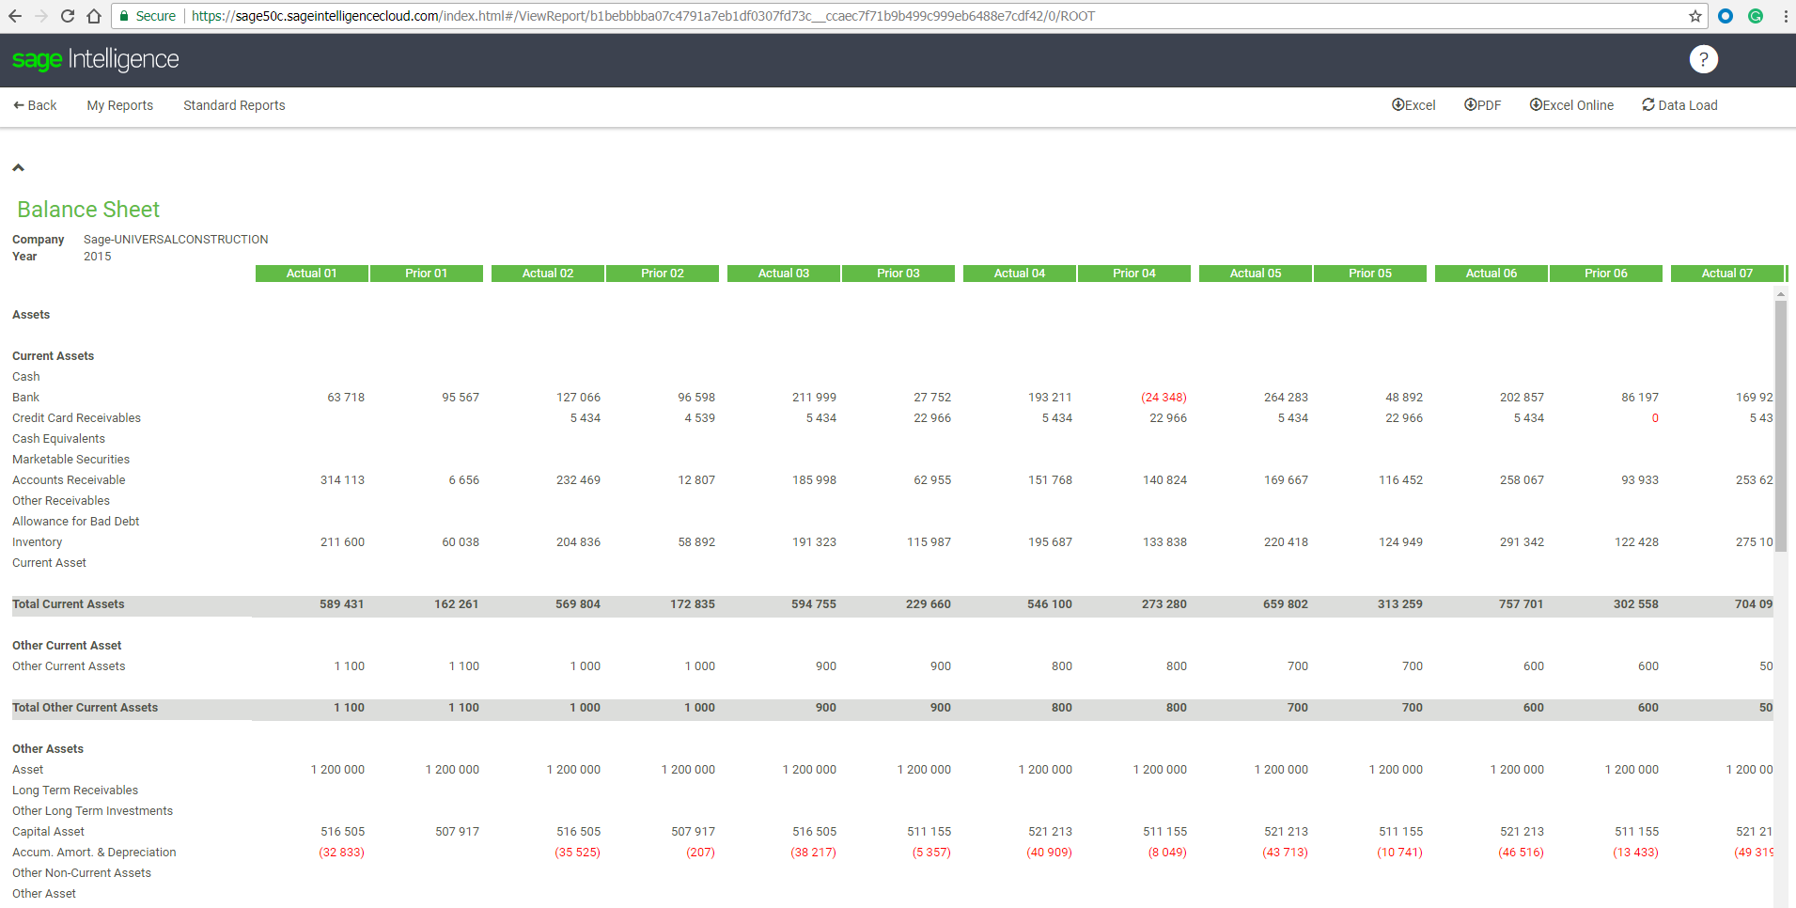Select the Credit Card Receivables row label

[76, 418]
